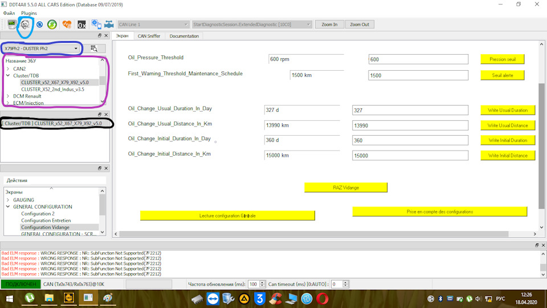Click Prise en compte des configurations
This screenshot has height=308, width=547.
pos(440,212)
